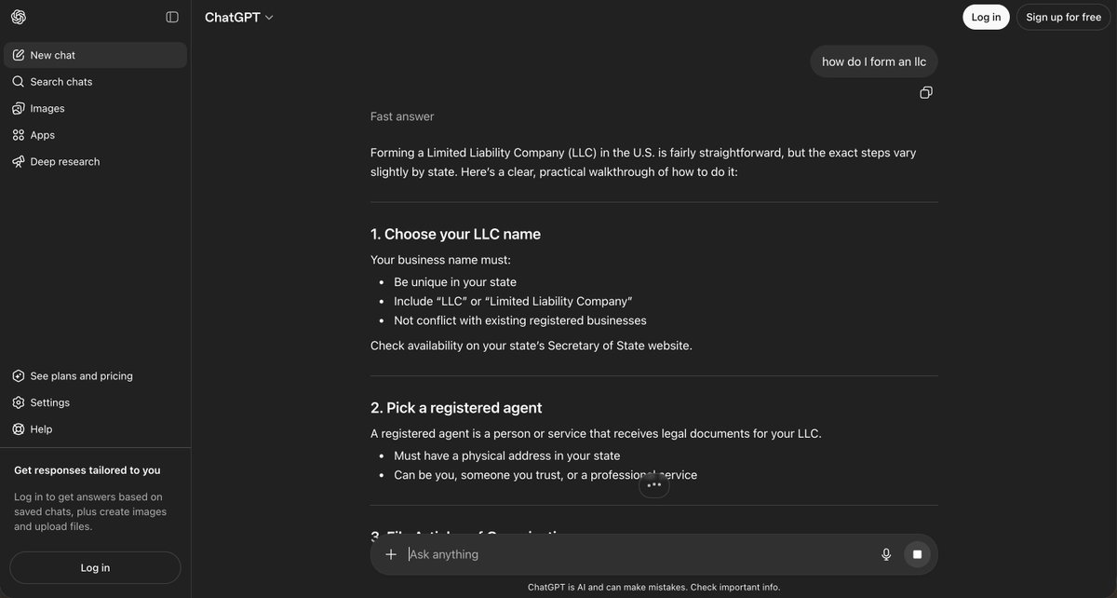
Task: Activate the microphone dictation icon
Action: tap(886, 554)
